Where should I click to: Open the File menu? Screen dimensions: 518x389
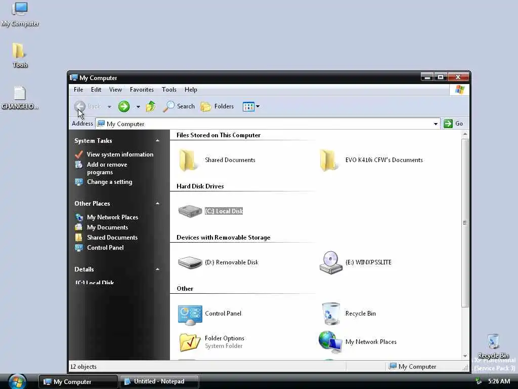point(78,90)
